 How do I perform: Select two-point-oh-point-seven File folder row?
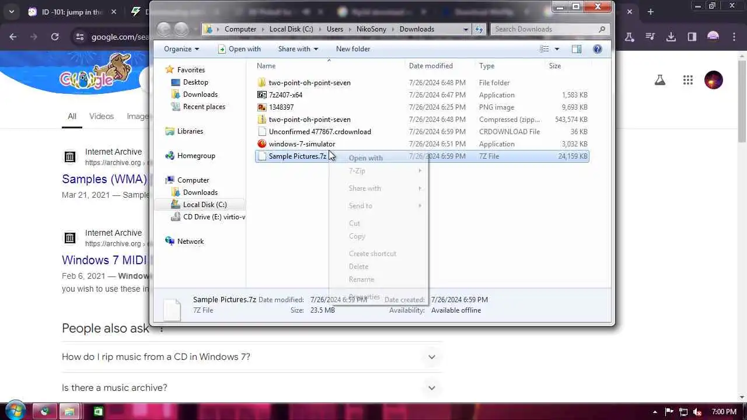[422, 83]
